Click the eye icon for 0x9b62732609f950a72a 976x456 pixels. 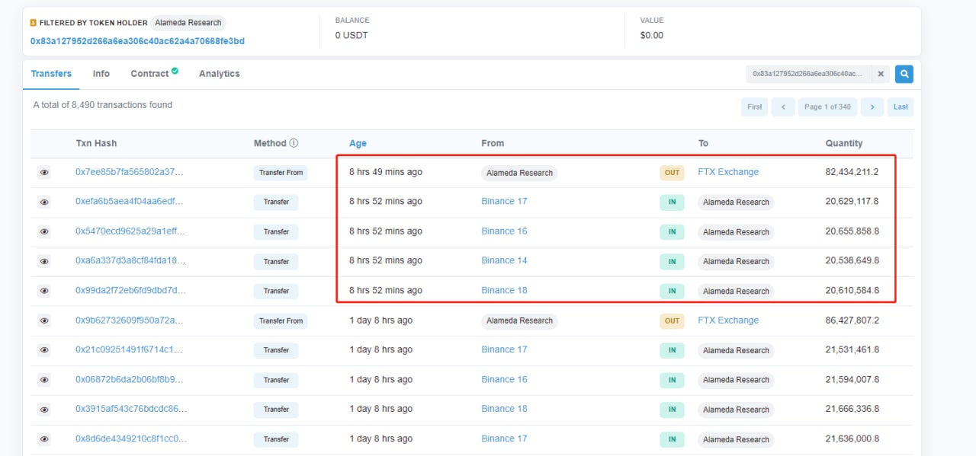pyautogui.click(x=44, y=321)
